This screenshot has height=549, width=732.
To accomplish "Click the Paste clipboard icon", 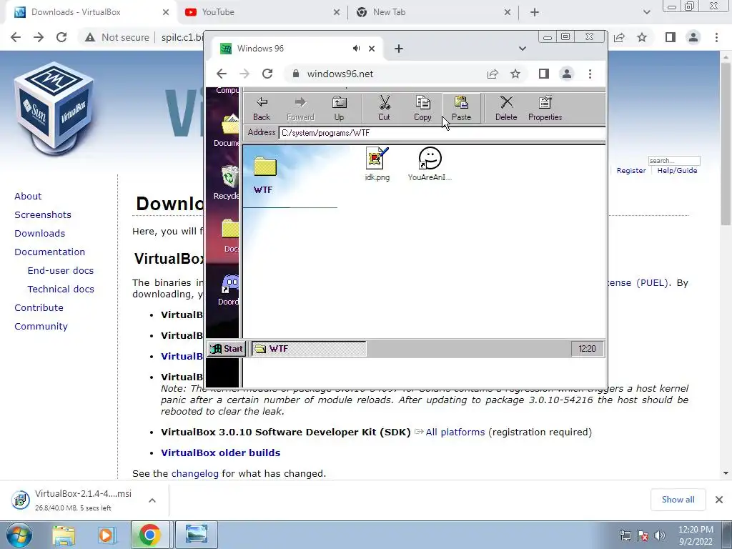I will pyautogui.click(x=461, y=109).
